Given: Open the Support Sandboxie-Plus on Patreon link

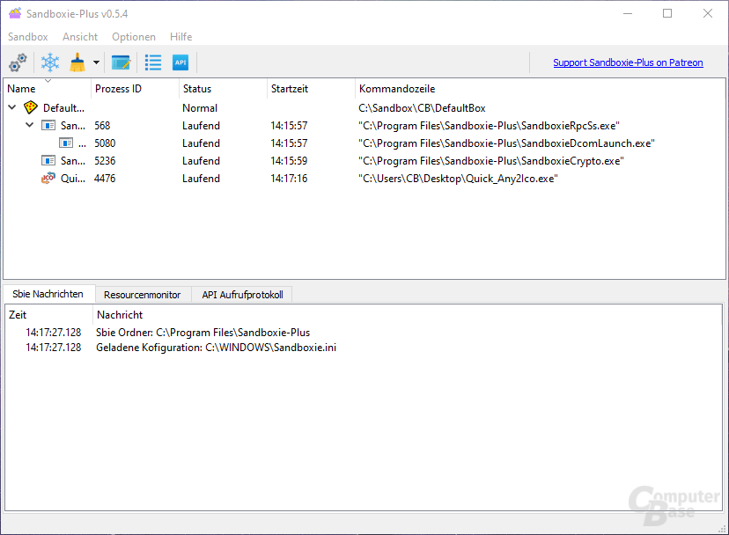Looking at the screenshot, I should pos(628,62).
